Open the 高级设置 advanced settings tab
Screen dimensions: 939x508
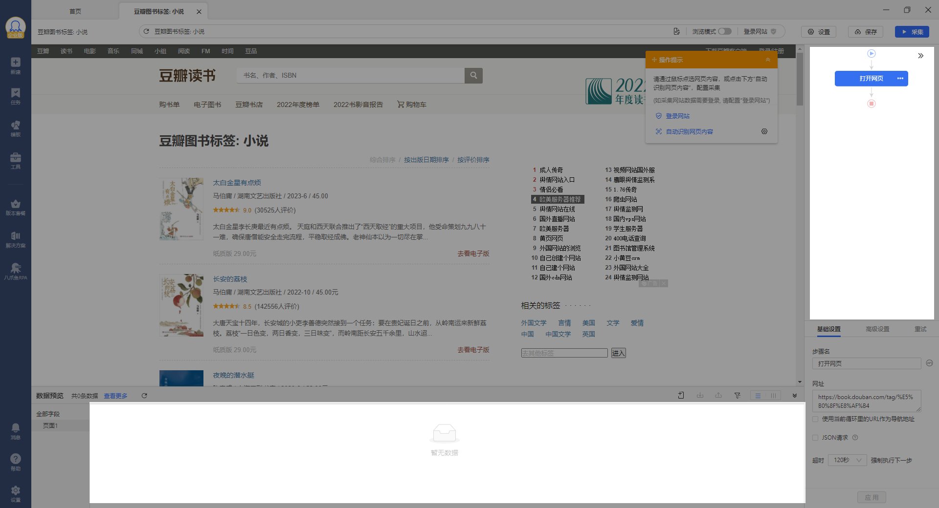click(x=877, y=329)
